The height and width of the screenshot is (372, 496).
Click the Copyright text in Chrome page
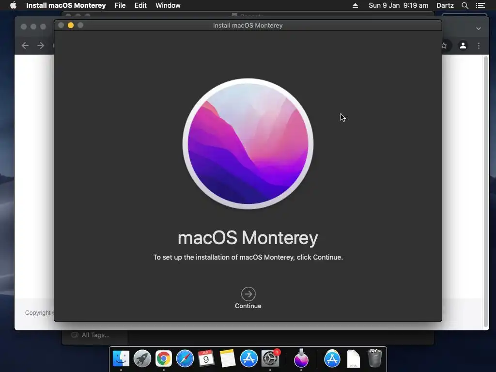tap(37, 312)
